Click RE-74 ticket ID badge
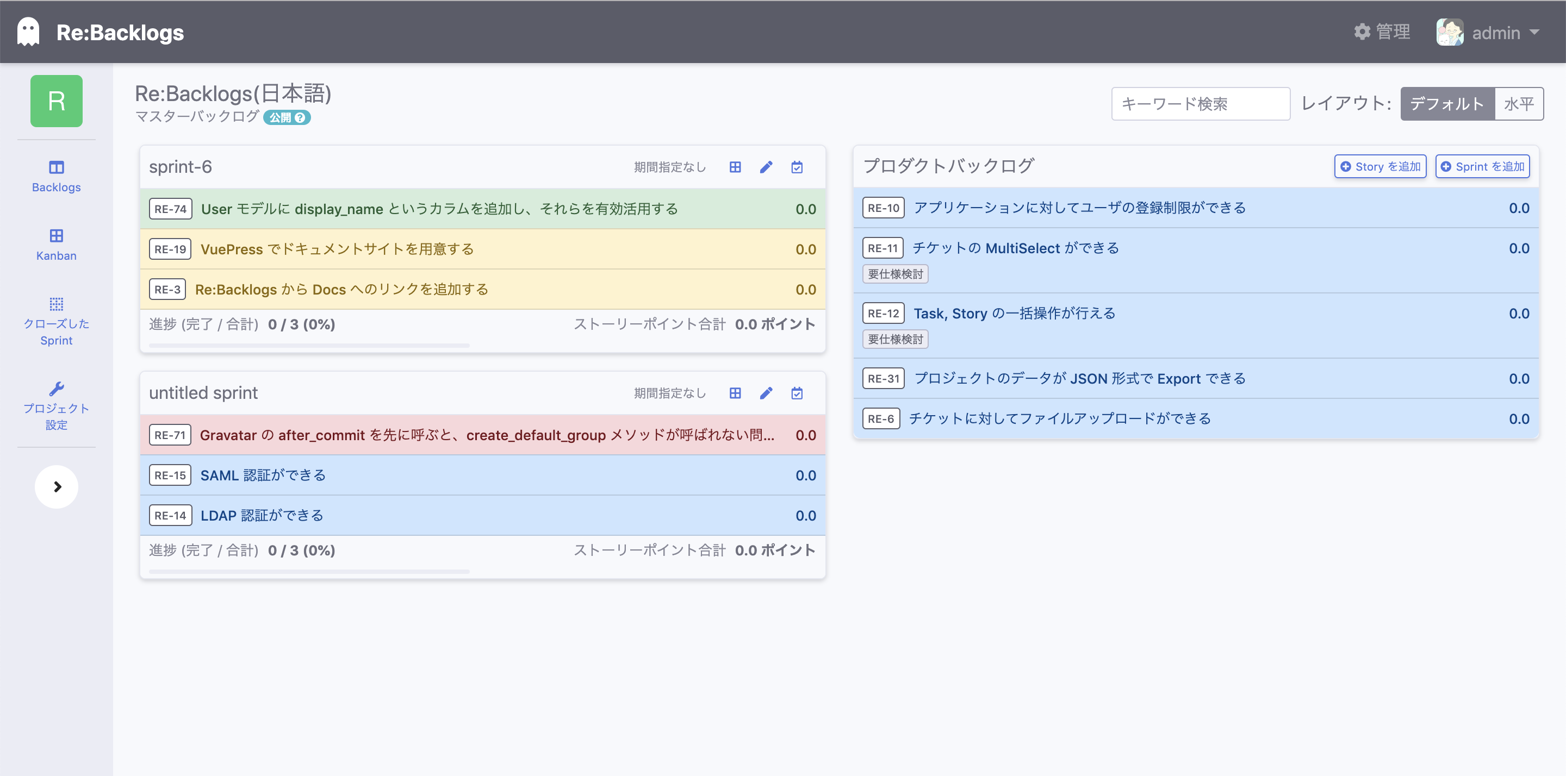1566x776 pixels. 170,209
